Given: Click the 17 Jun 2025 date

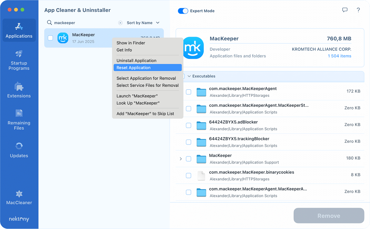Looking at the screenshot, I should [83, 42].
